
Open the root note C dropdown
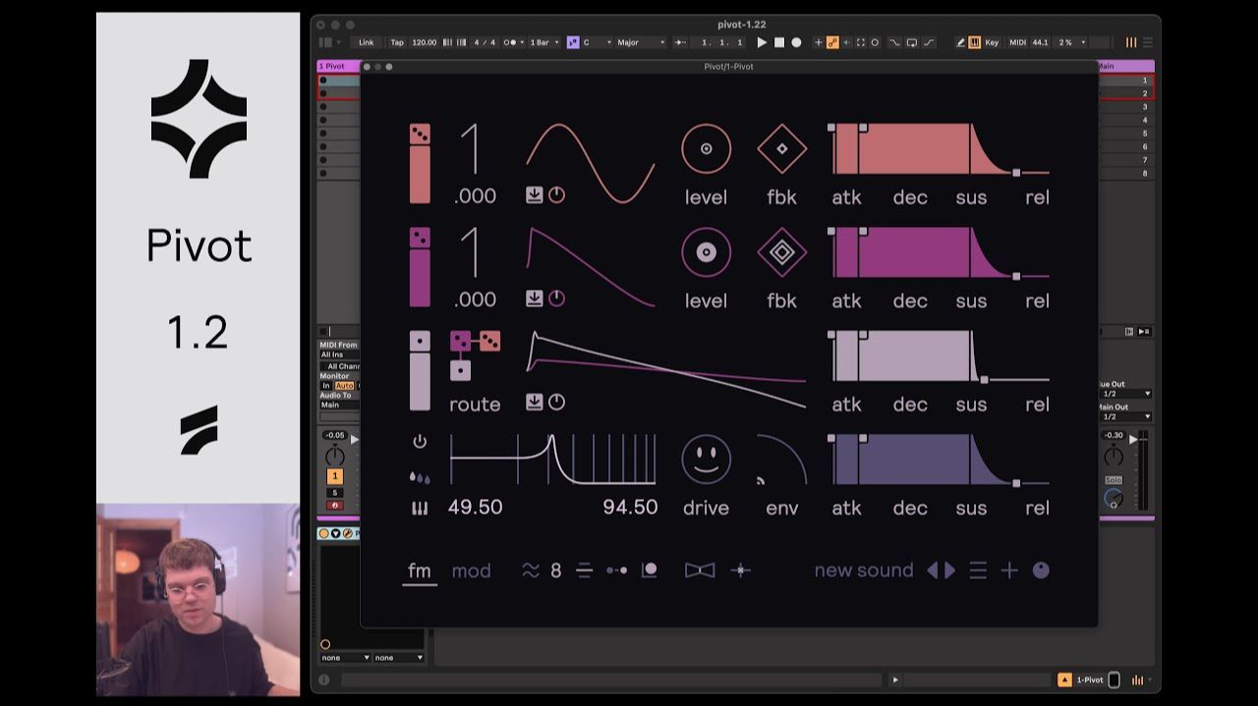click(x=598, y=42)
